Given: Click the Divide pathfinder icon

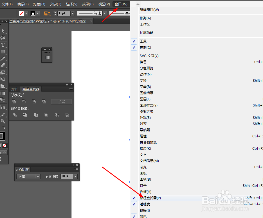Looking at the screenshot, I should pyautogui.click(x=15, y=115).
